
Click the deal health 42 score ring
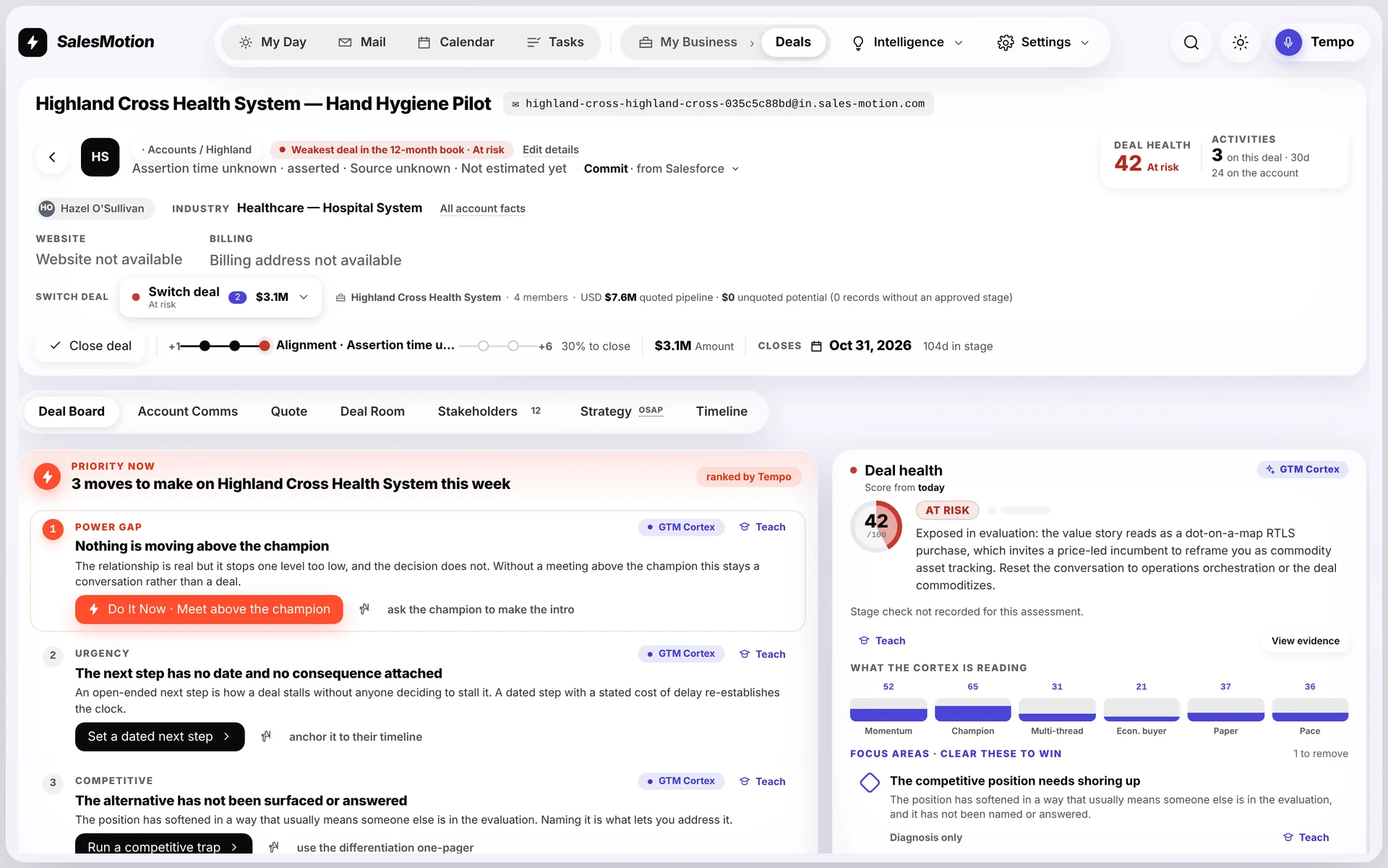point(876,527)
